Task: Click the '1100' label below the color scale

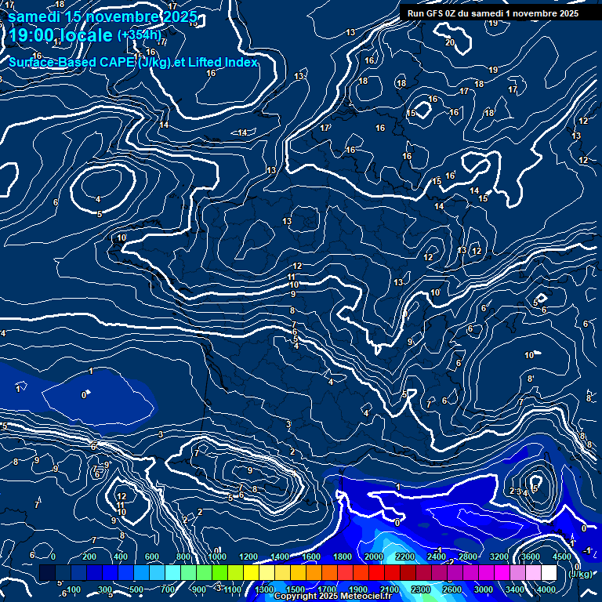Action: (x=233, y=589)
